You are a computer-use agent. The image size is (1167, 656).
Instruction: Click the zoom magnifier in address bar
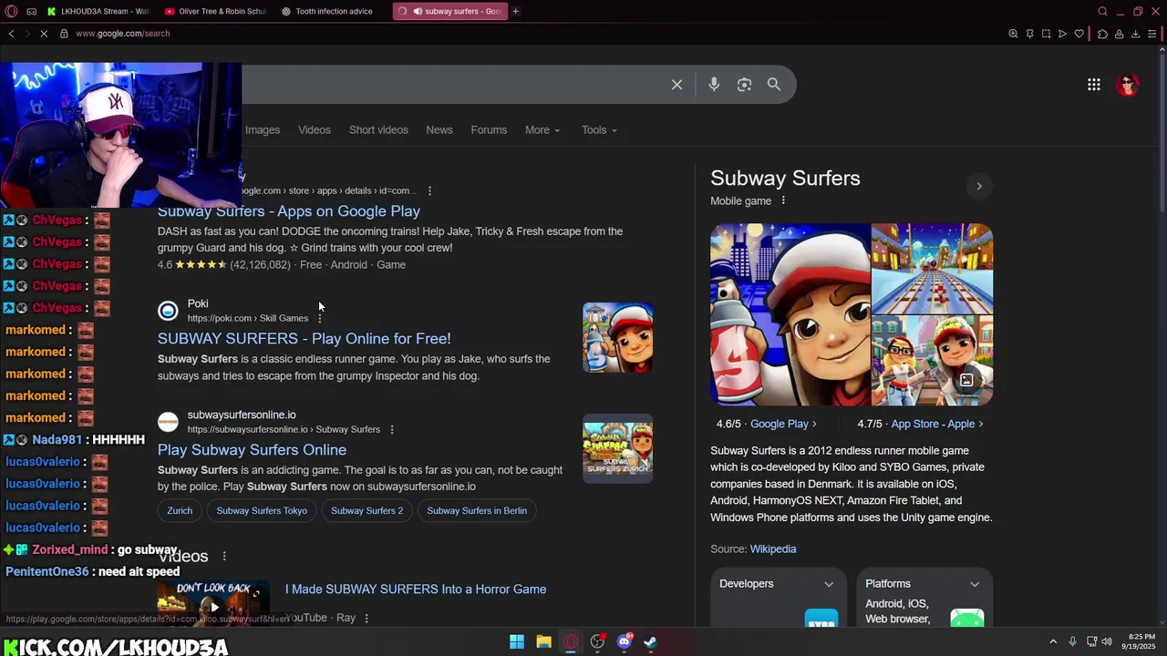coord(1013,34)
